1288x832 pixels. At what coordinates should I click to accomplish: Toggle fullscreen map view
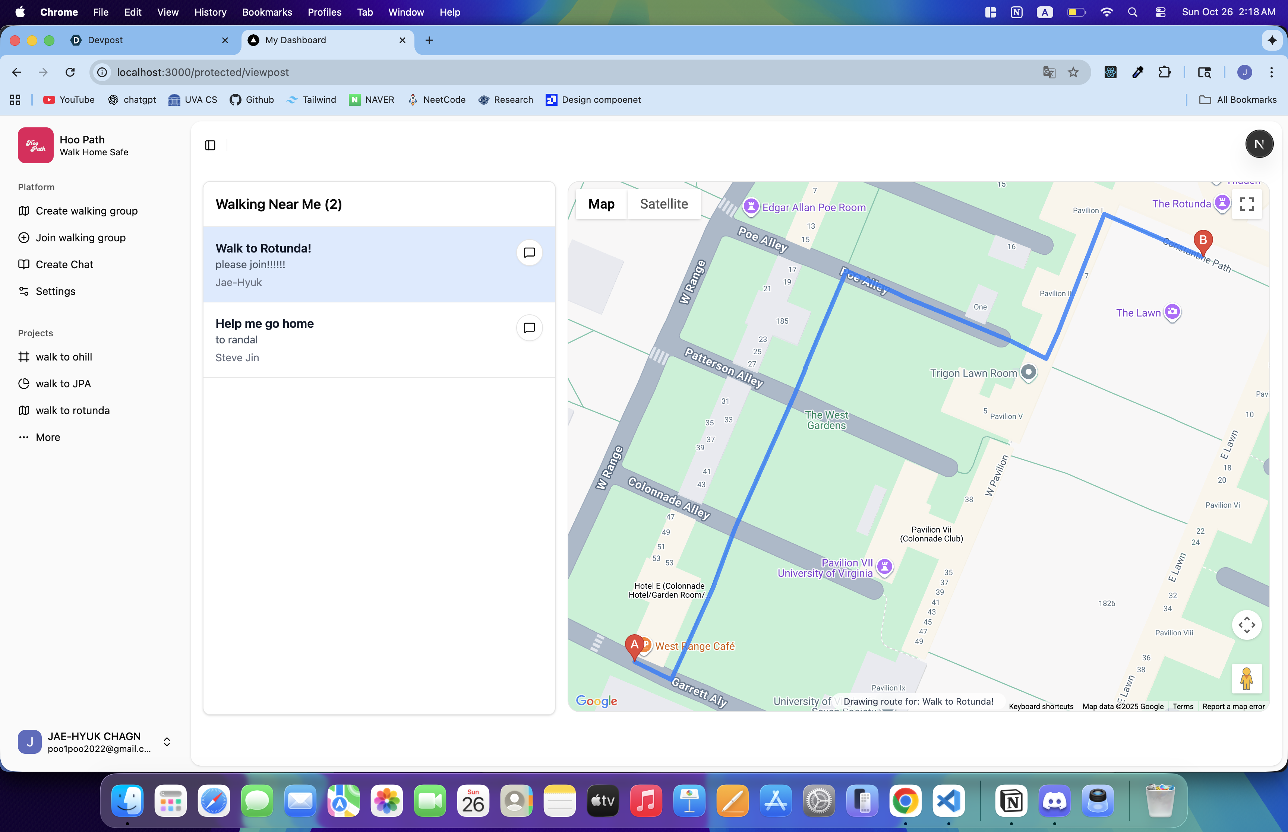tap(1246, 204)
